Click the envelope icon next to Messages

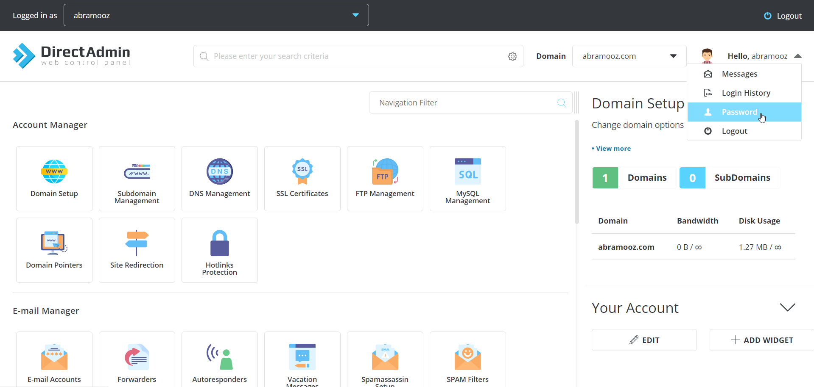pos(708,74)
